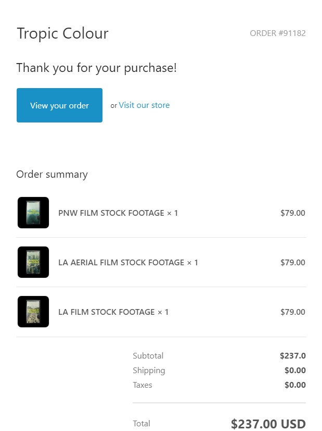Click the View your order button
Image resolution: width=322 pixels, height=431 pixels.
(x=59, y=105)
